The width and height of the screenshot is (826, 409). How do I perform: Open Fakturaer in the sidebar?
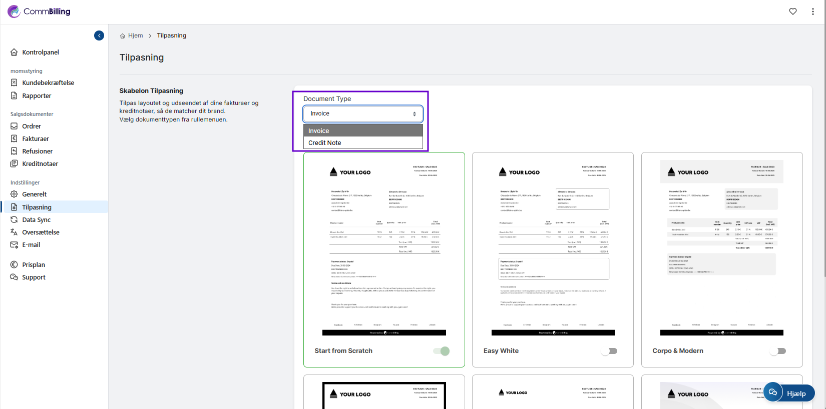[36, 138]
